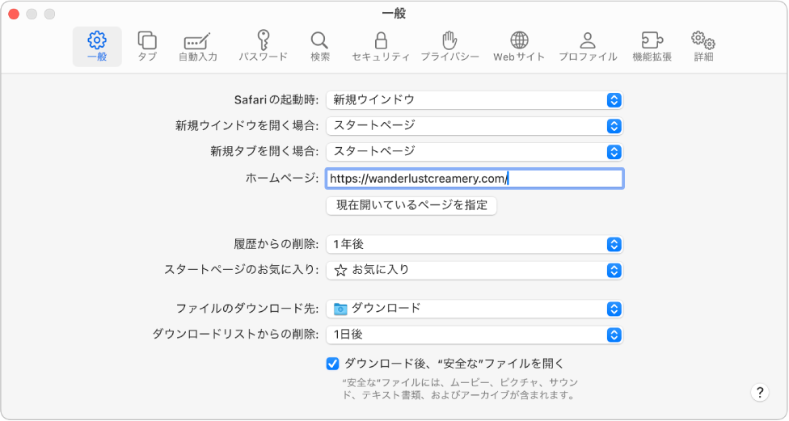Click the help question mark button
The image size is (789, 421).
tap(759, 393)
